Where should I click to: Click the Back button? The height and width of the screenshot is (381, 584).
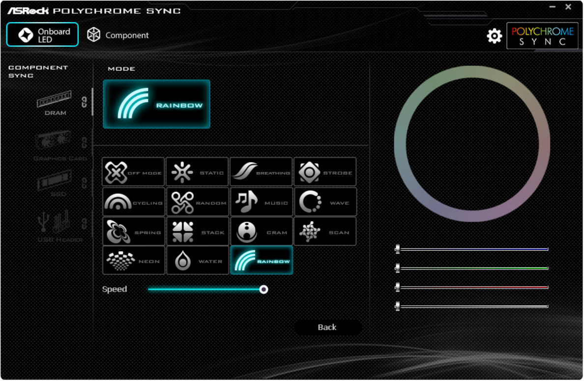click(x=327, y=327)
